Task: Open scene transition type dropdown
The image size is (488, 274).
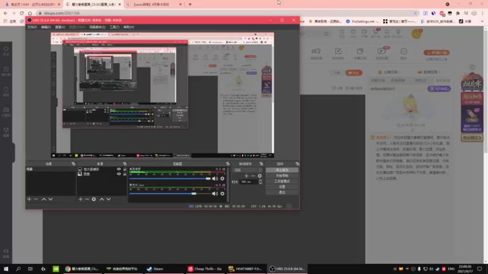Action: click(x=248, y=170)
